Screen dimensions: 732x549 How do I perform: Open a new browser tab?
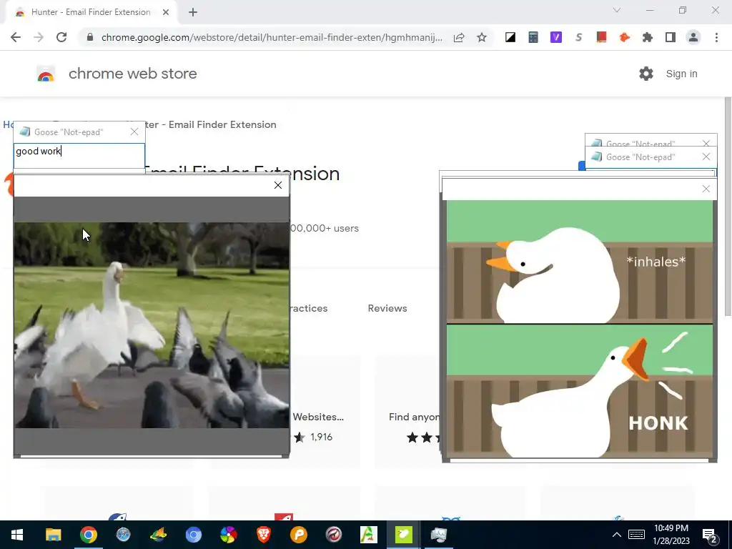click(193, 13)
